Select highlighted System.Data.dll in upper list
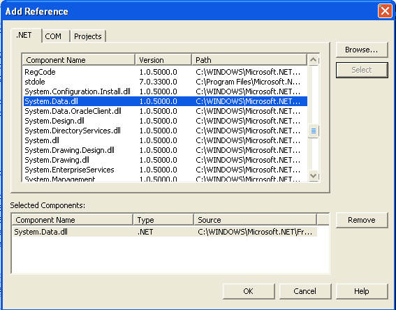Image resolution: width=396 pixels, height=310 pixels. (x=166, y=101)
